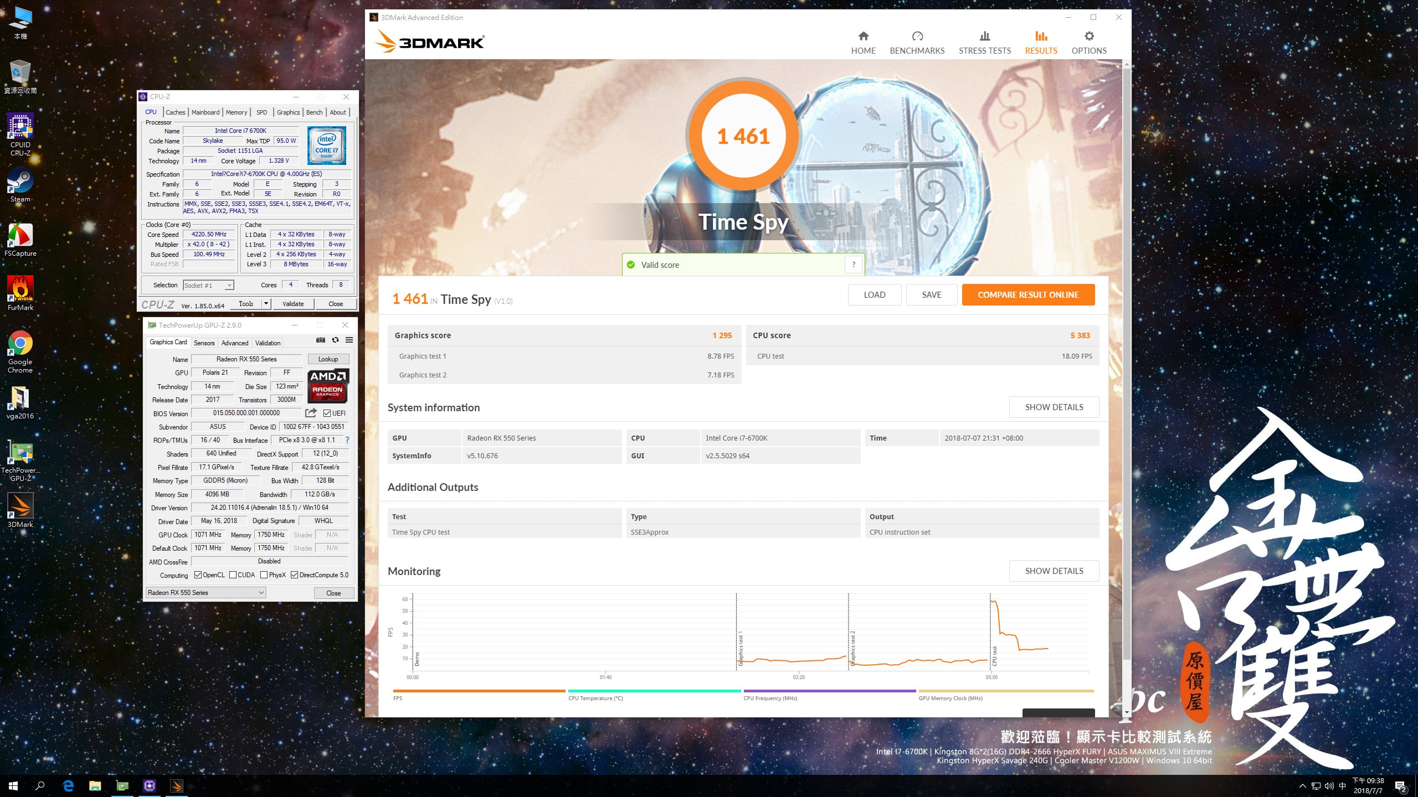Image resolution: width=1418 pixels, height=797 pixels.
Task: Click the CPU test marker in monitoring chart
Action: pyautogui.click(x=994, y=656)
